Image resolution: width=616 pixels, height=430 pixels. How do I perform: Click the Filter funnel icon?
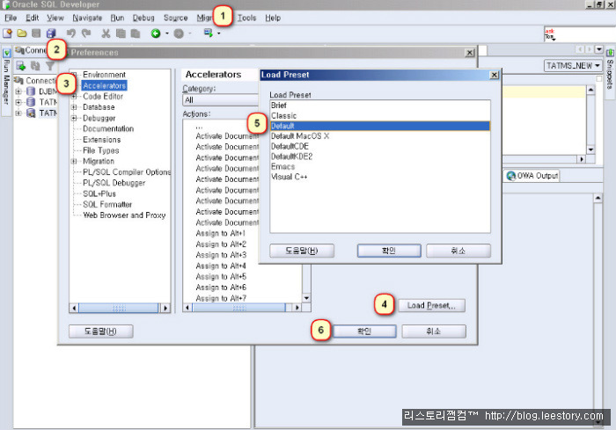click(50, 66)
